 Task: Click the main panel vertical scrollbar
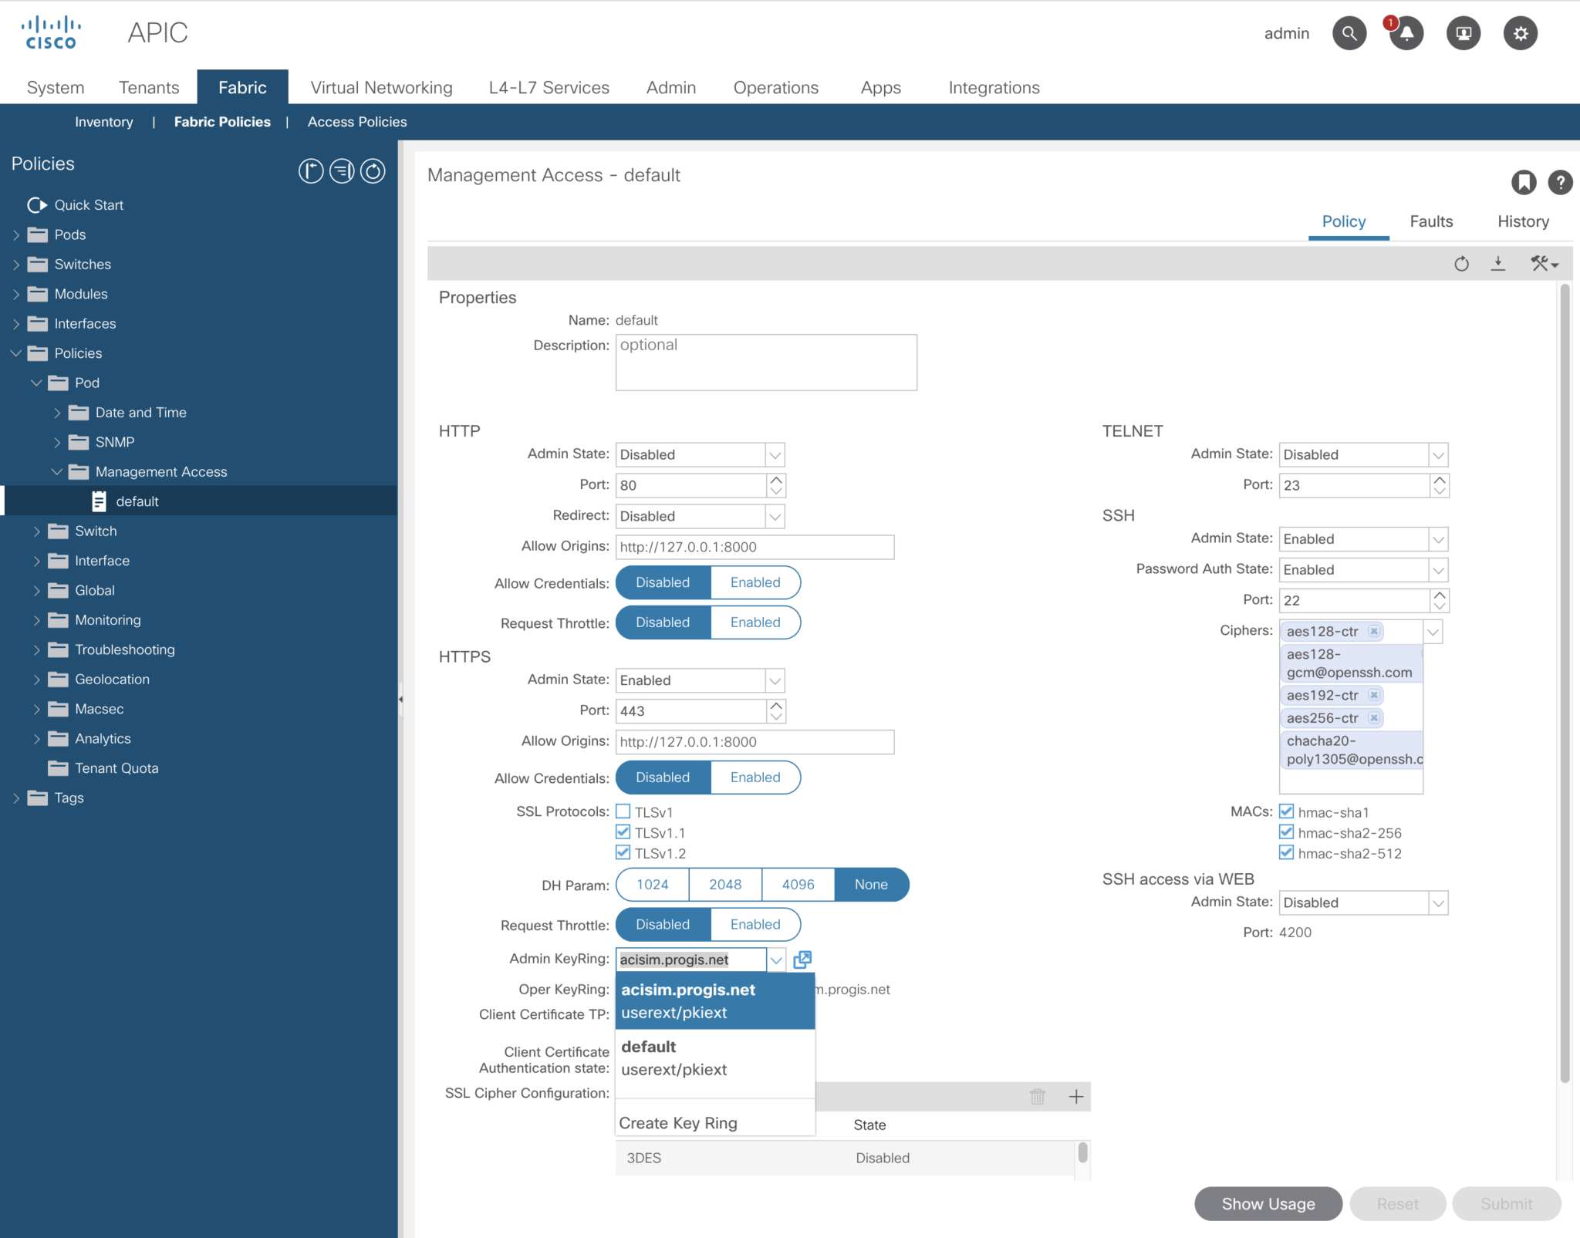click(1565, 683)
